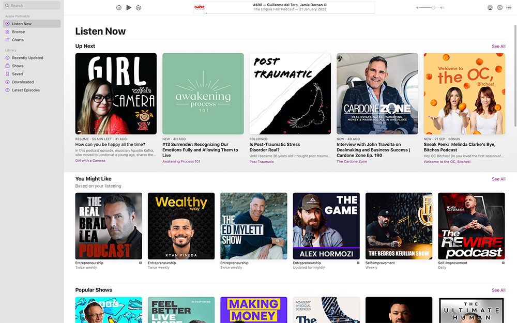Click the Charts list icon
The image size is (517, 323).
(x=7, y=40)
